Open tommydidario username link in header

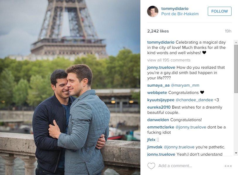coord(175,8)
